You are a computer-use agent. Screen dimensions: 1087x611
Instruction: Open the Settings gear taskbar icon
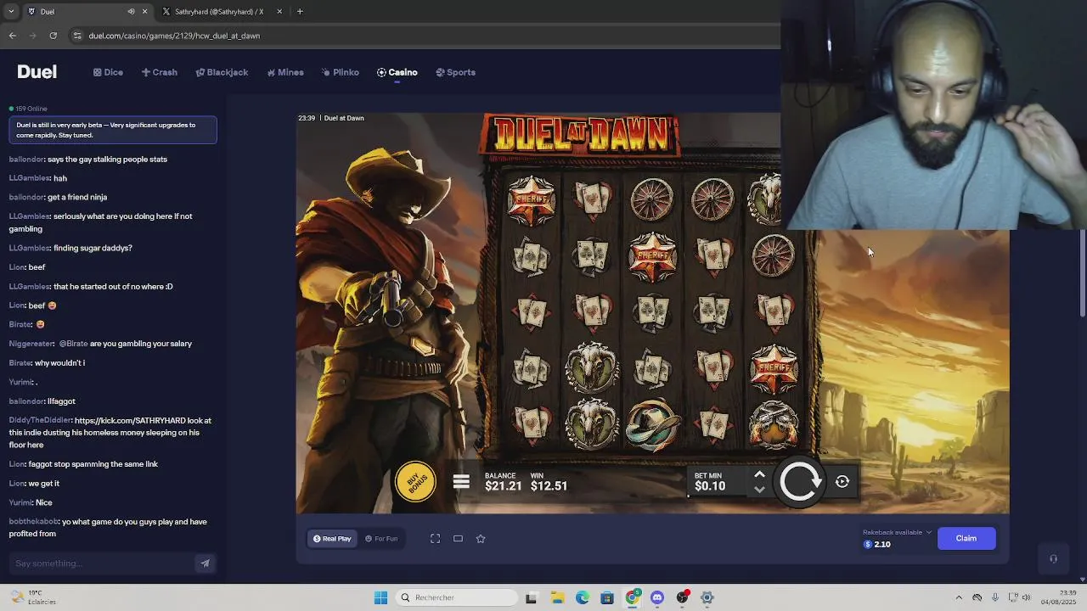tap(707, 597)
